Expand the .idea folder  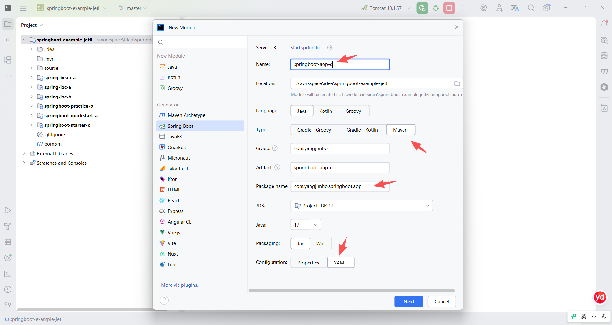[31, 49]
